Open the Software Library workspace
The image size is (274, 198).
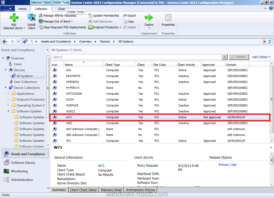pyautogui.click(x=25, y=162)
